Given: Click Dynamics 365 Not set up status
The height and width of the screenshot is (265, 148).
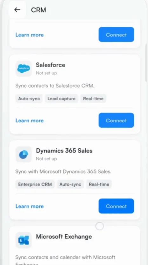Looking at the screenshot, I should (46, 159).
